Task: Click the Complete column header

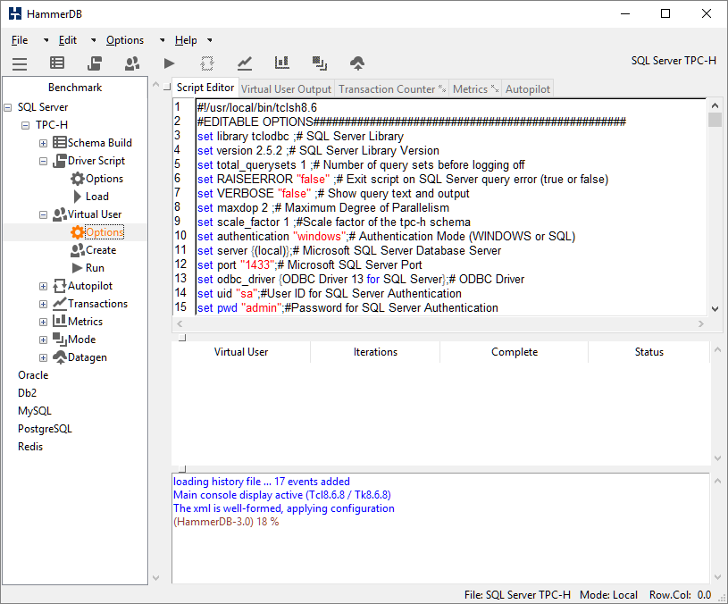Action: pyautogui.click(x=514, y=352)
